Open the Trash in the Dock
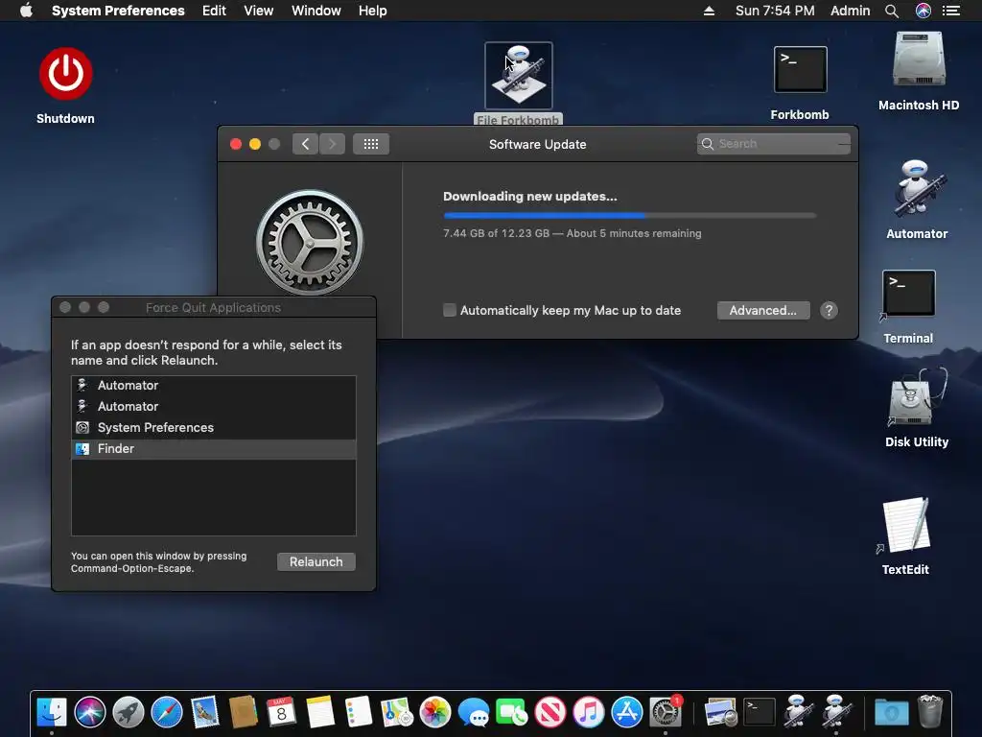The width and height of the screenshot is (982, 737). pos(930,711)
